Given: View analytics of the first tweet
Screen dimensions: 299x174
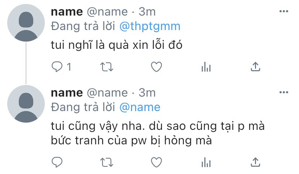Looking at the screenshot, I should (206, 67).
